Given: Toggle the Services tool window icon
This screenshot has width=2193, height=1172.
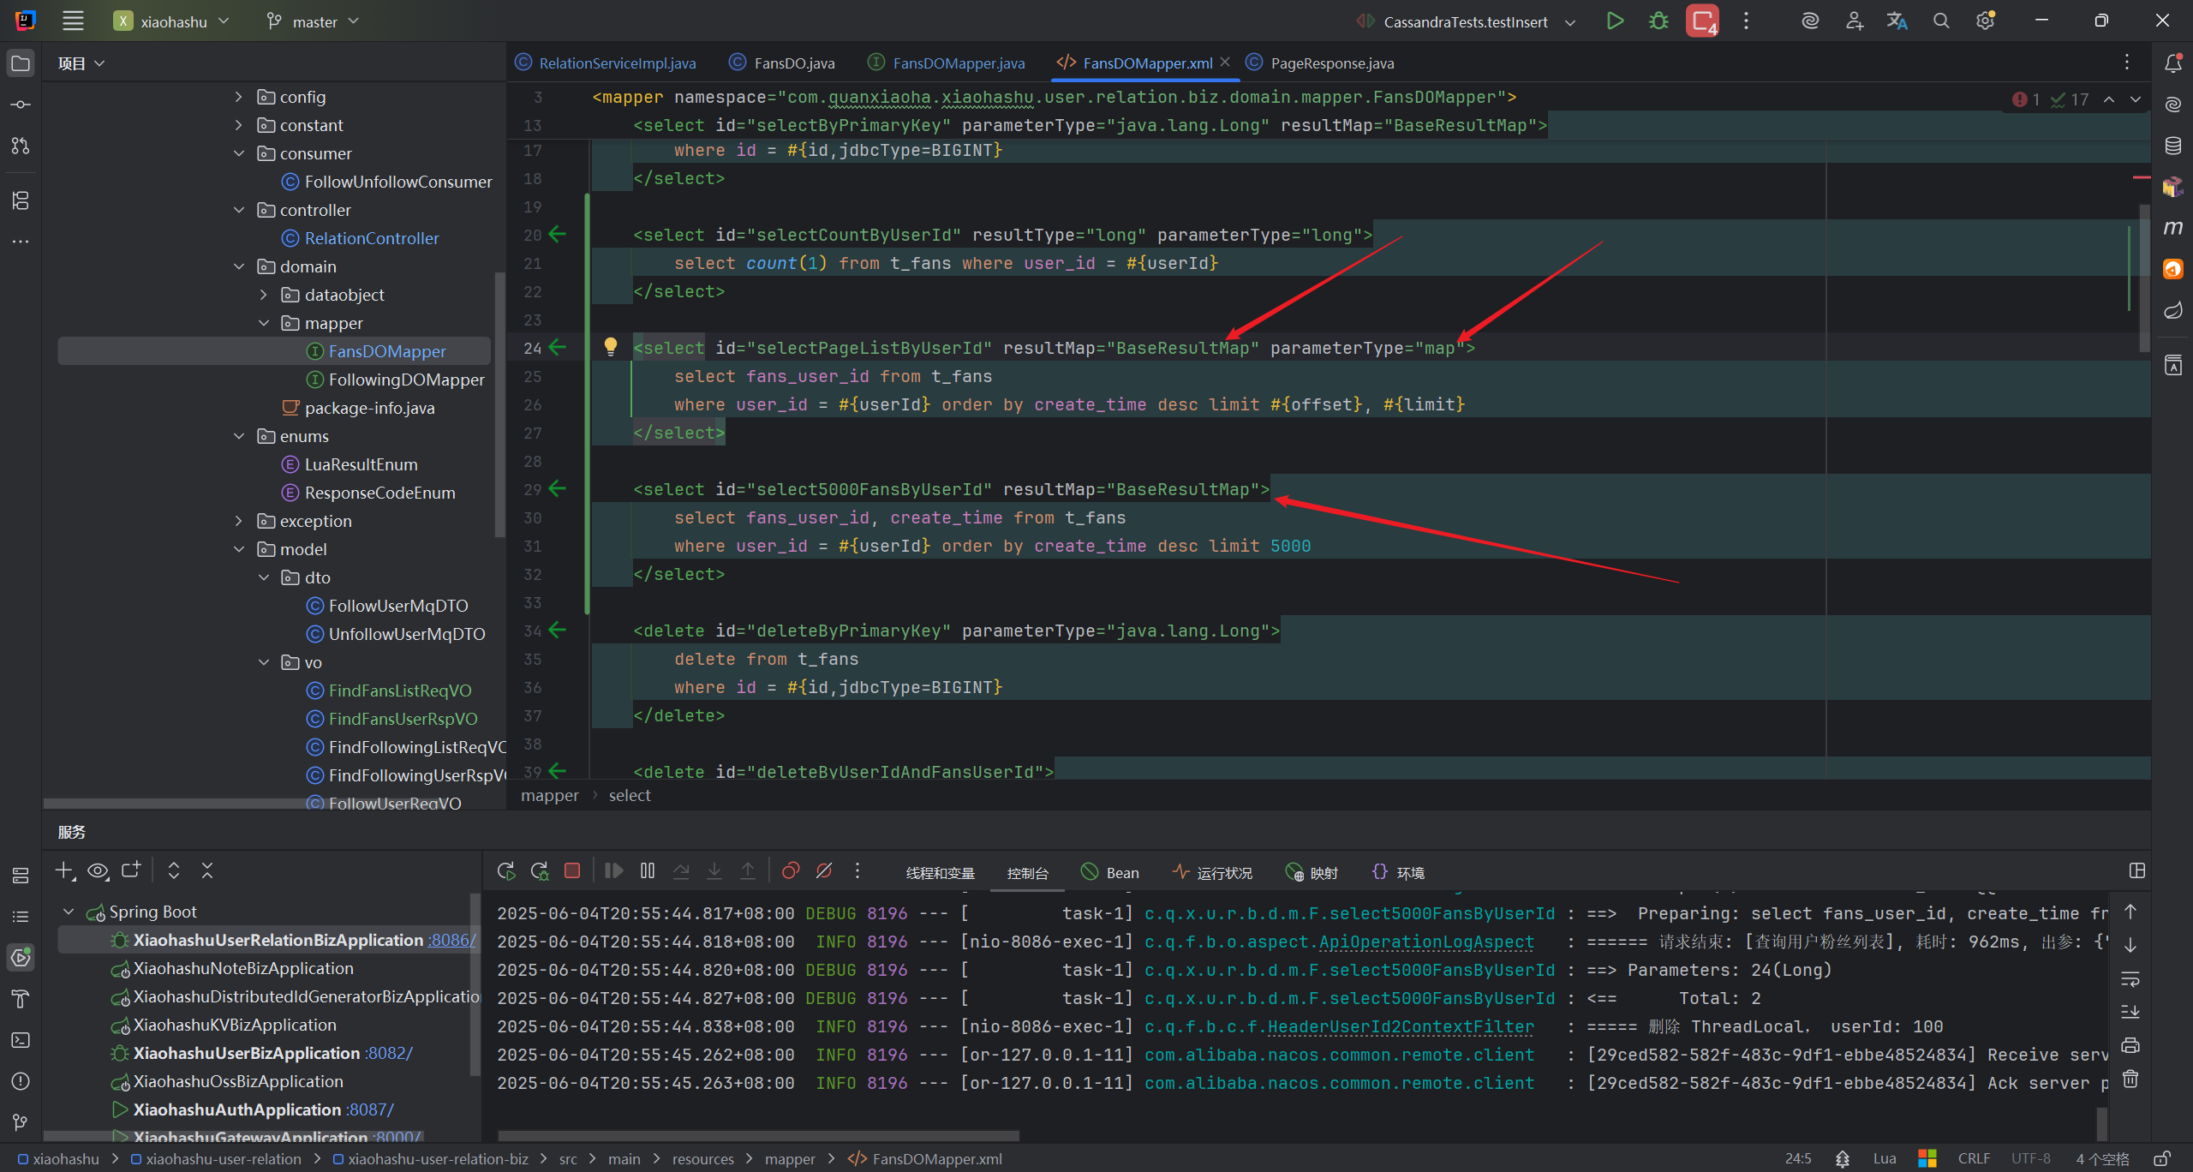Looking at the screenshot, I should [x=21, y=958].
